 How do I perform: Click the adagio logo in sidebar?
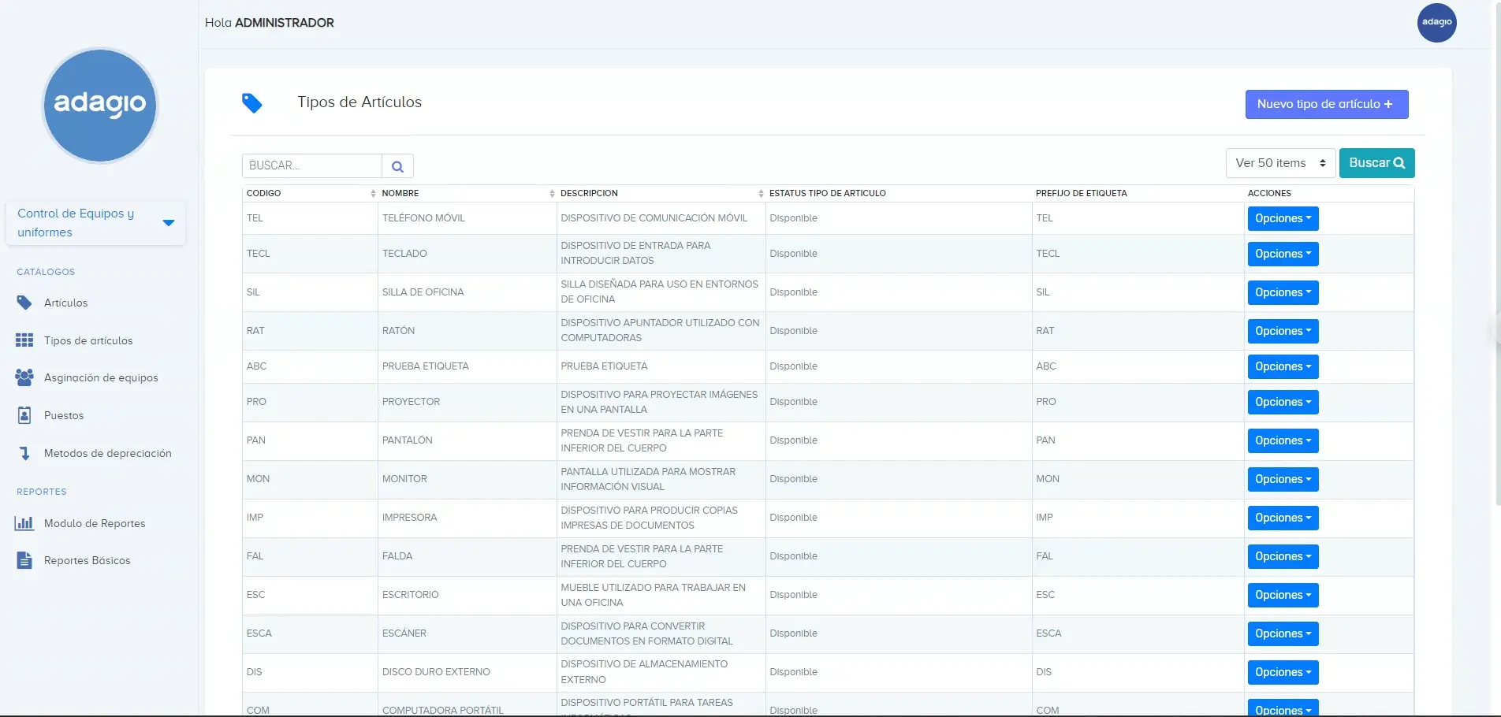click(99, 105)
